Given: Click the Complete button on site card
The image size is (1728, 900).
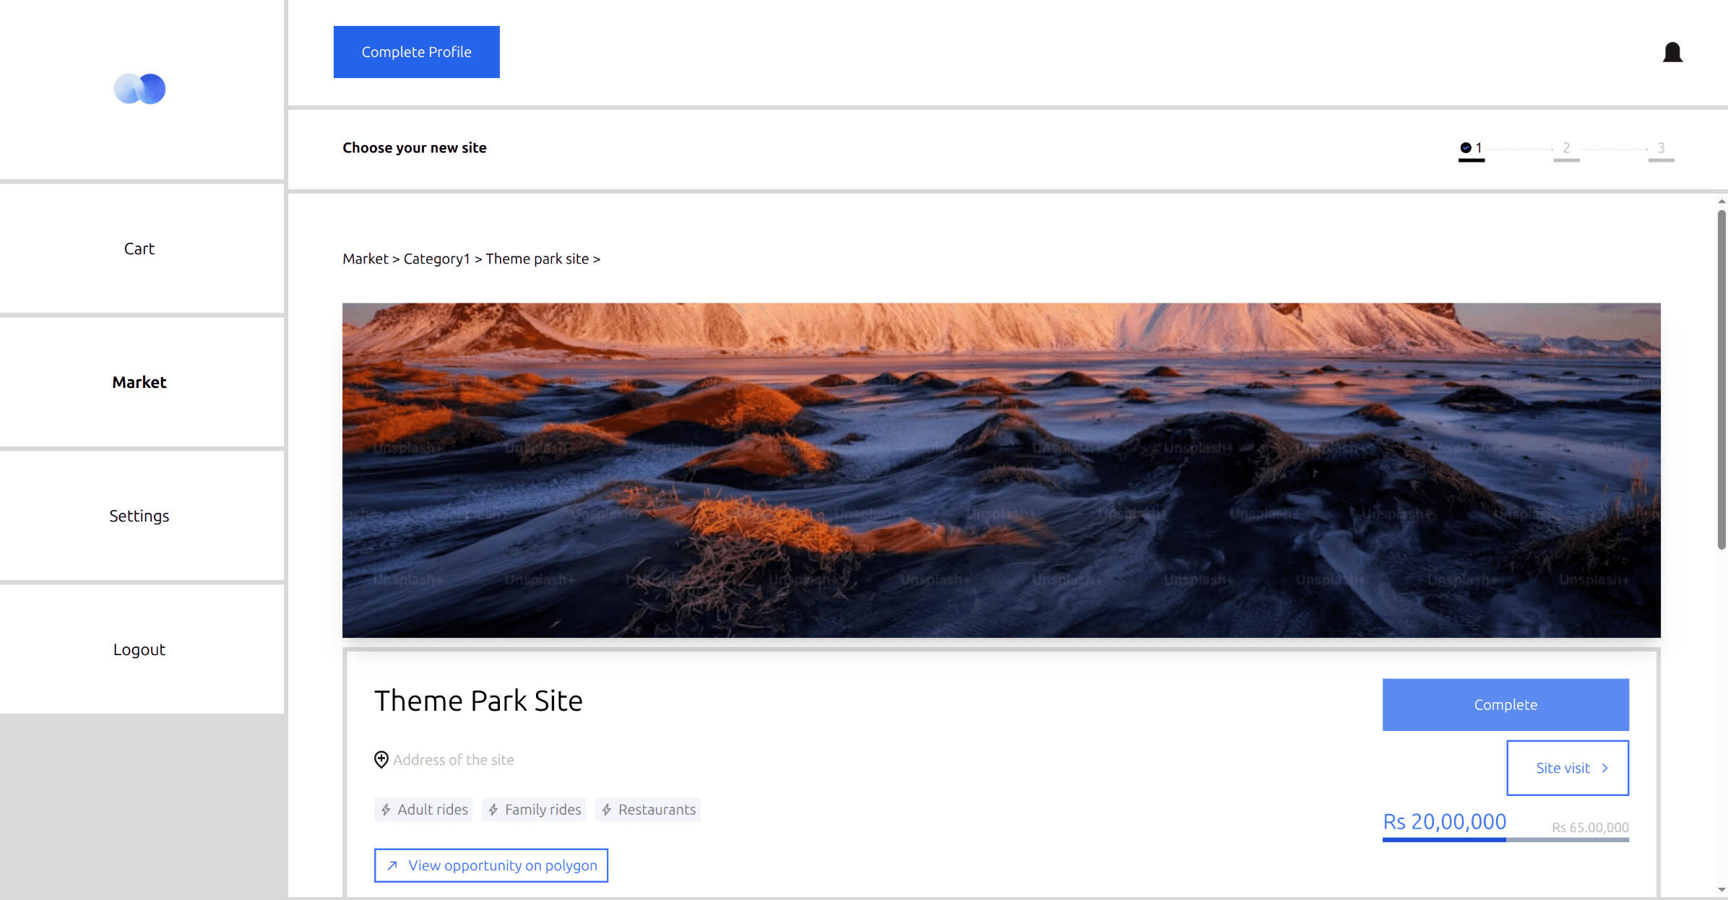Looking at the screenshot, I should (1505, 704).
